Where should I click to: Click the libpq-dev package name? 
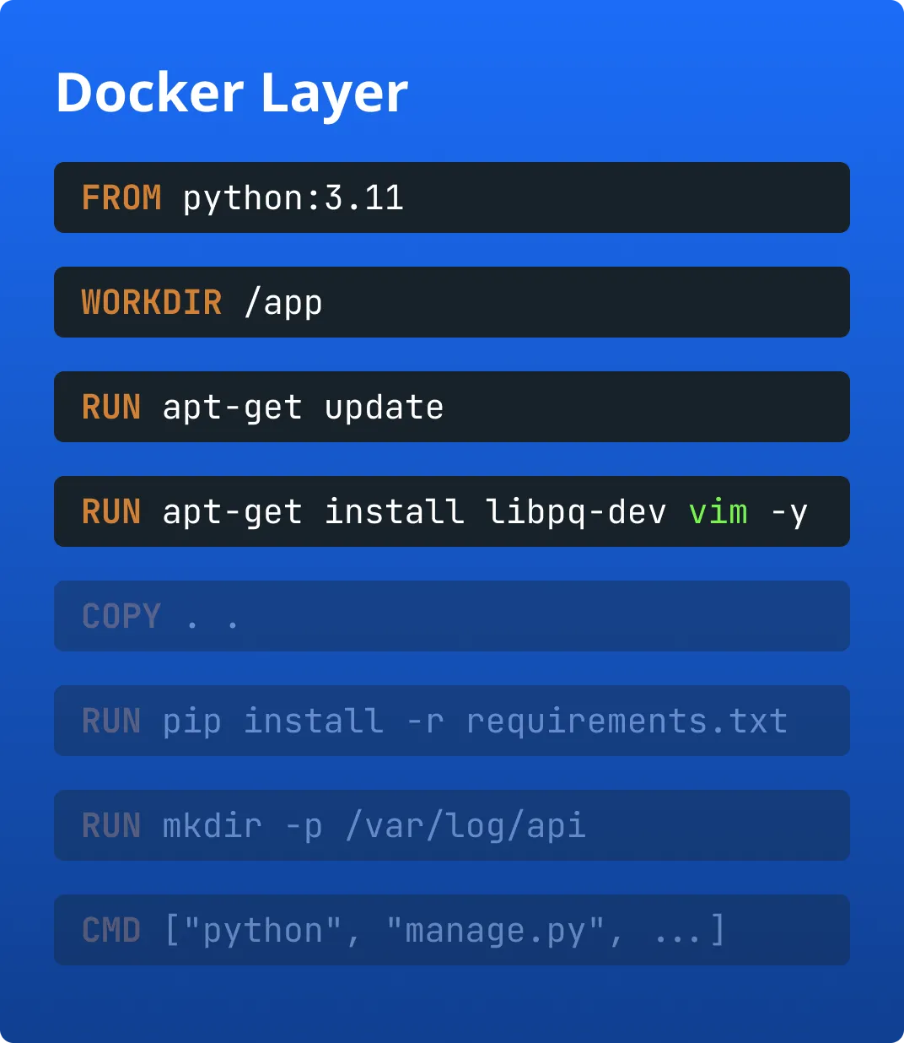click(x=576, y=512)
